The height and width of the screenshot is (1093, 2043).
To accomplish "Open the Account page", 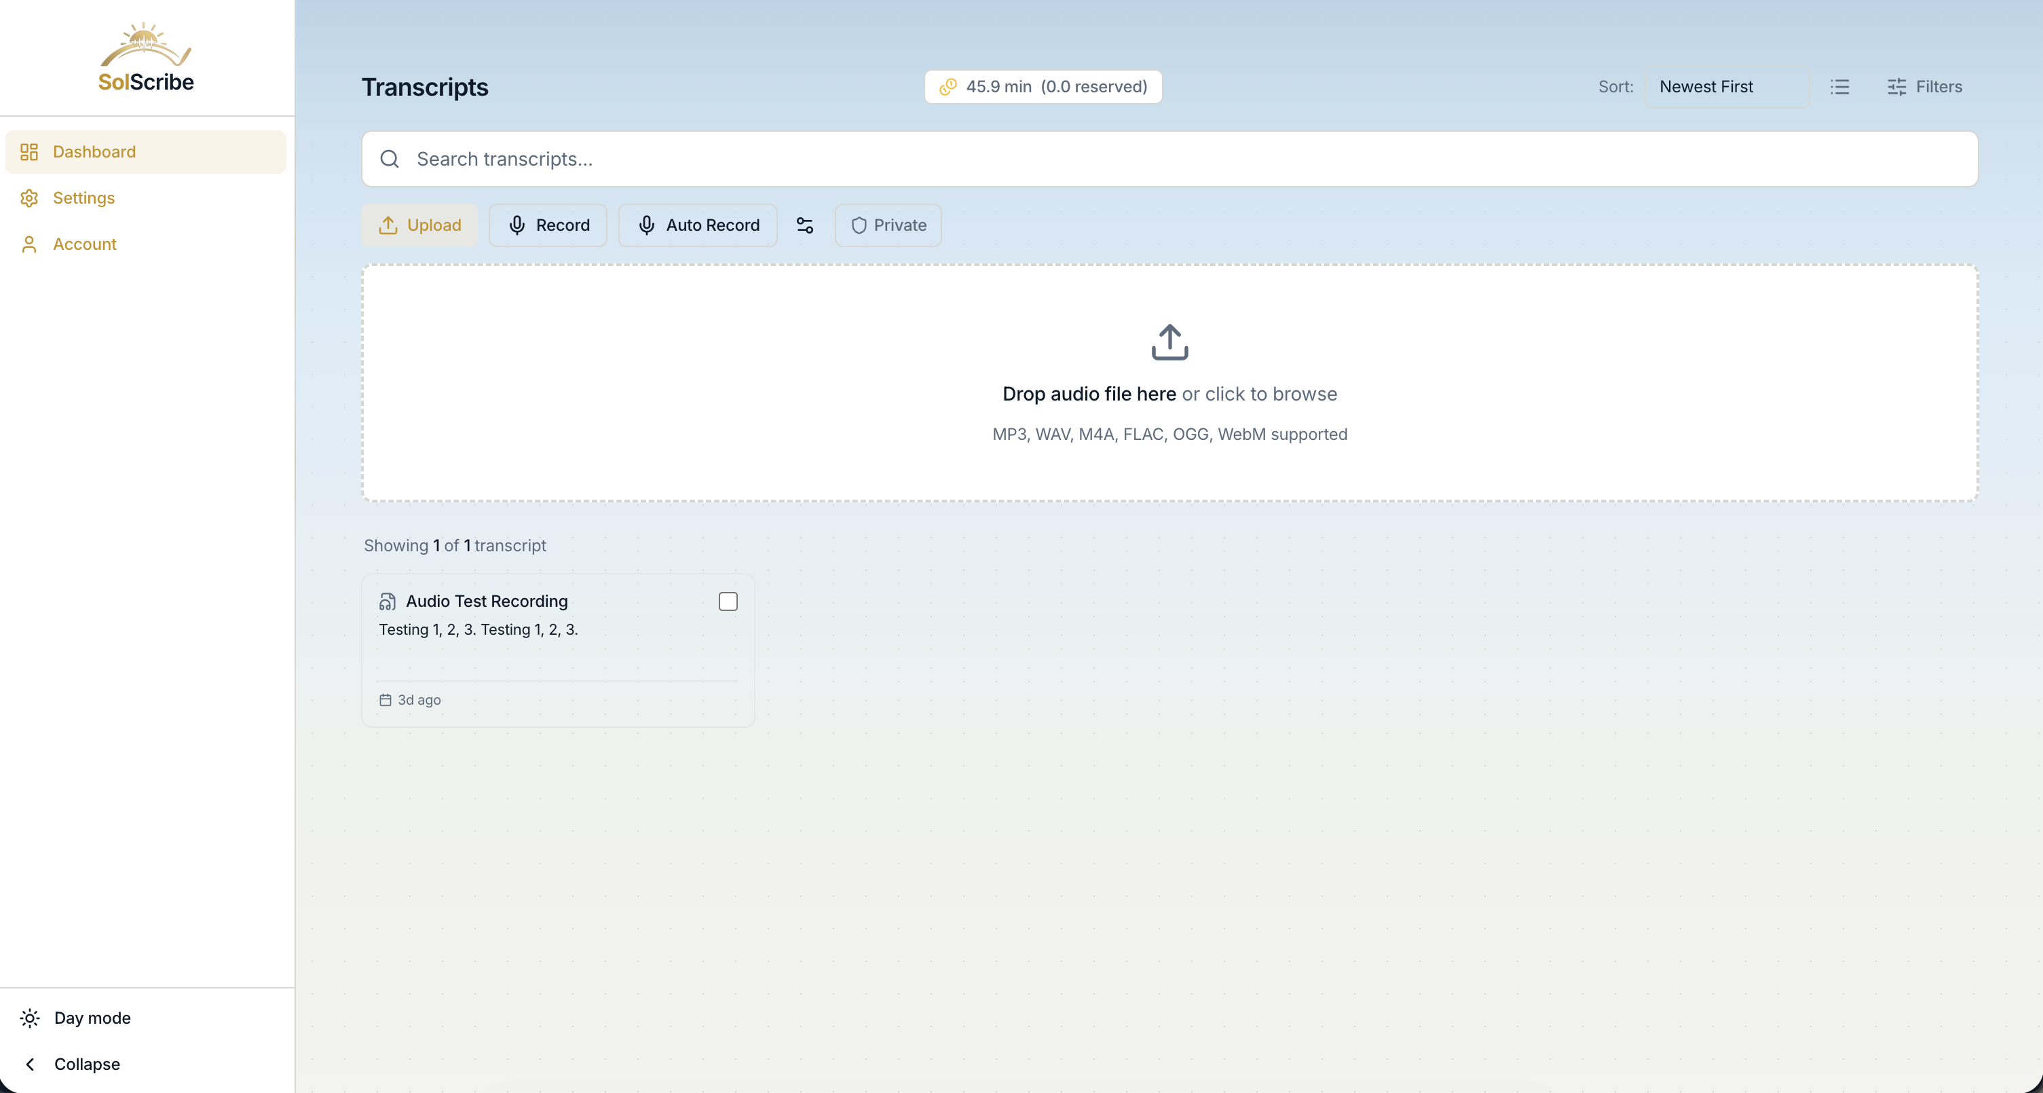I will (x=84, y=244).
